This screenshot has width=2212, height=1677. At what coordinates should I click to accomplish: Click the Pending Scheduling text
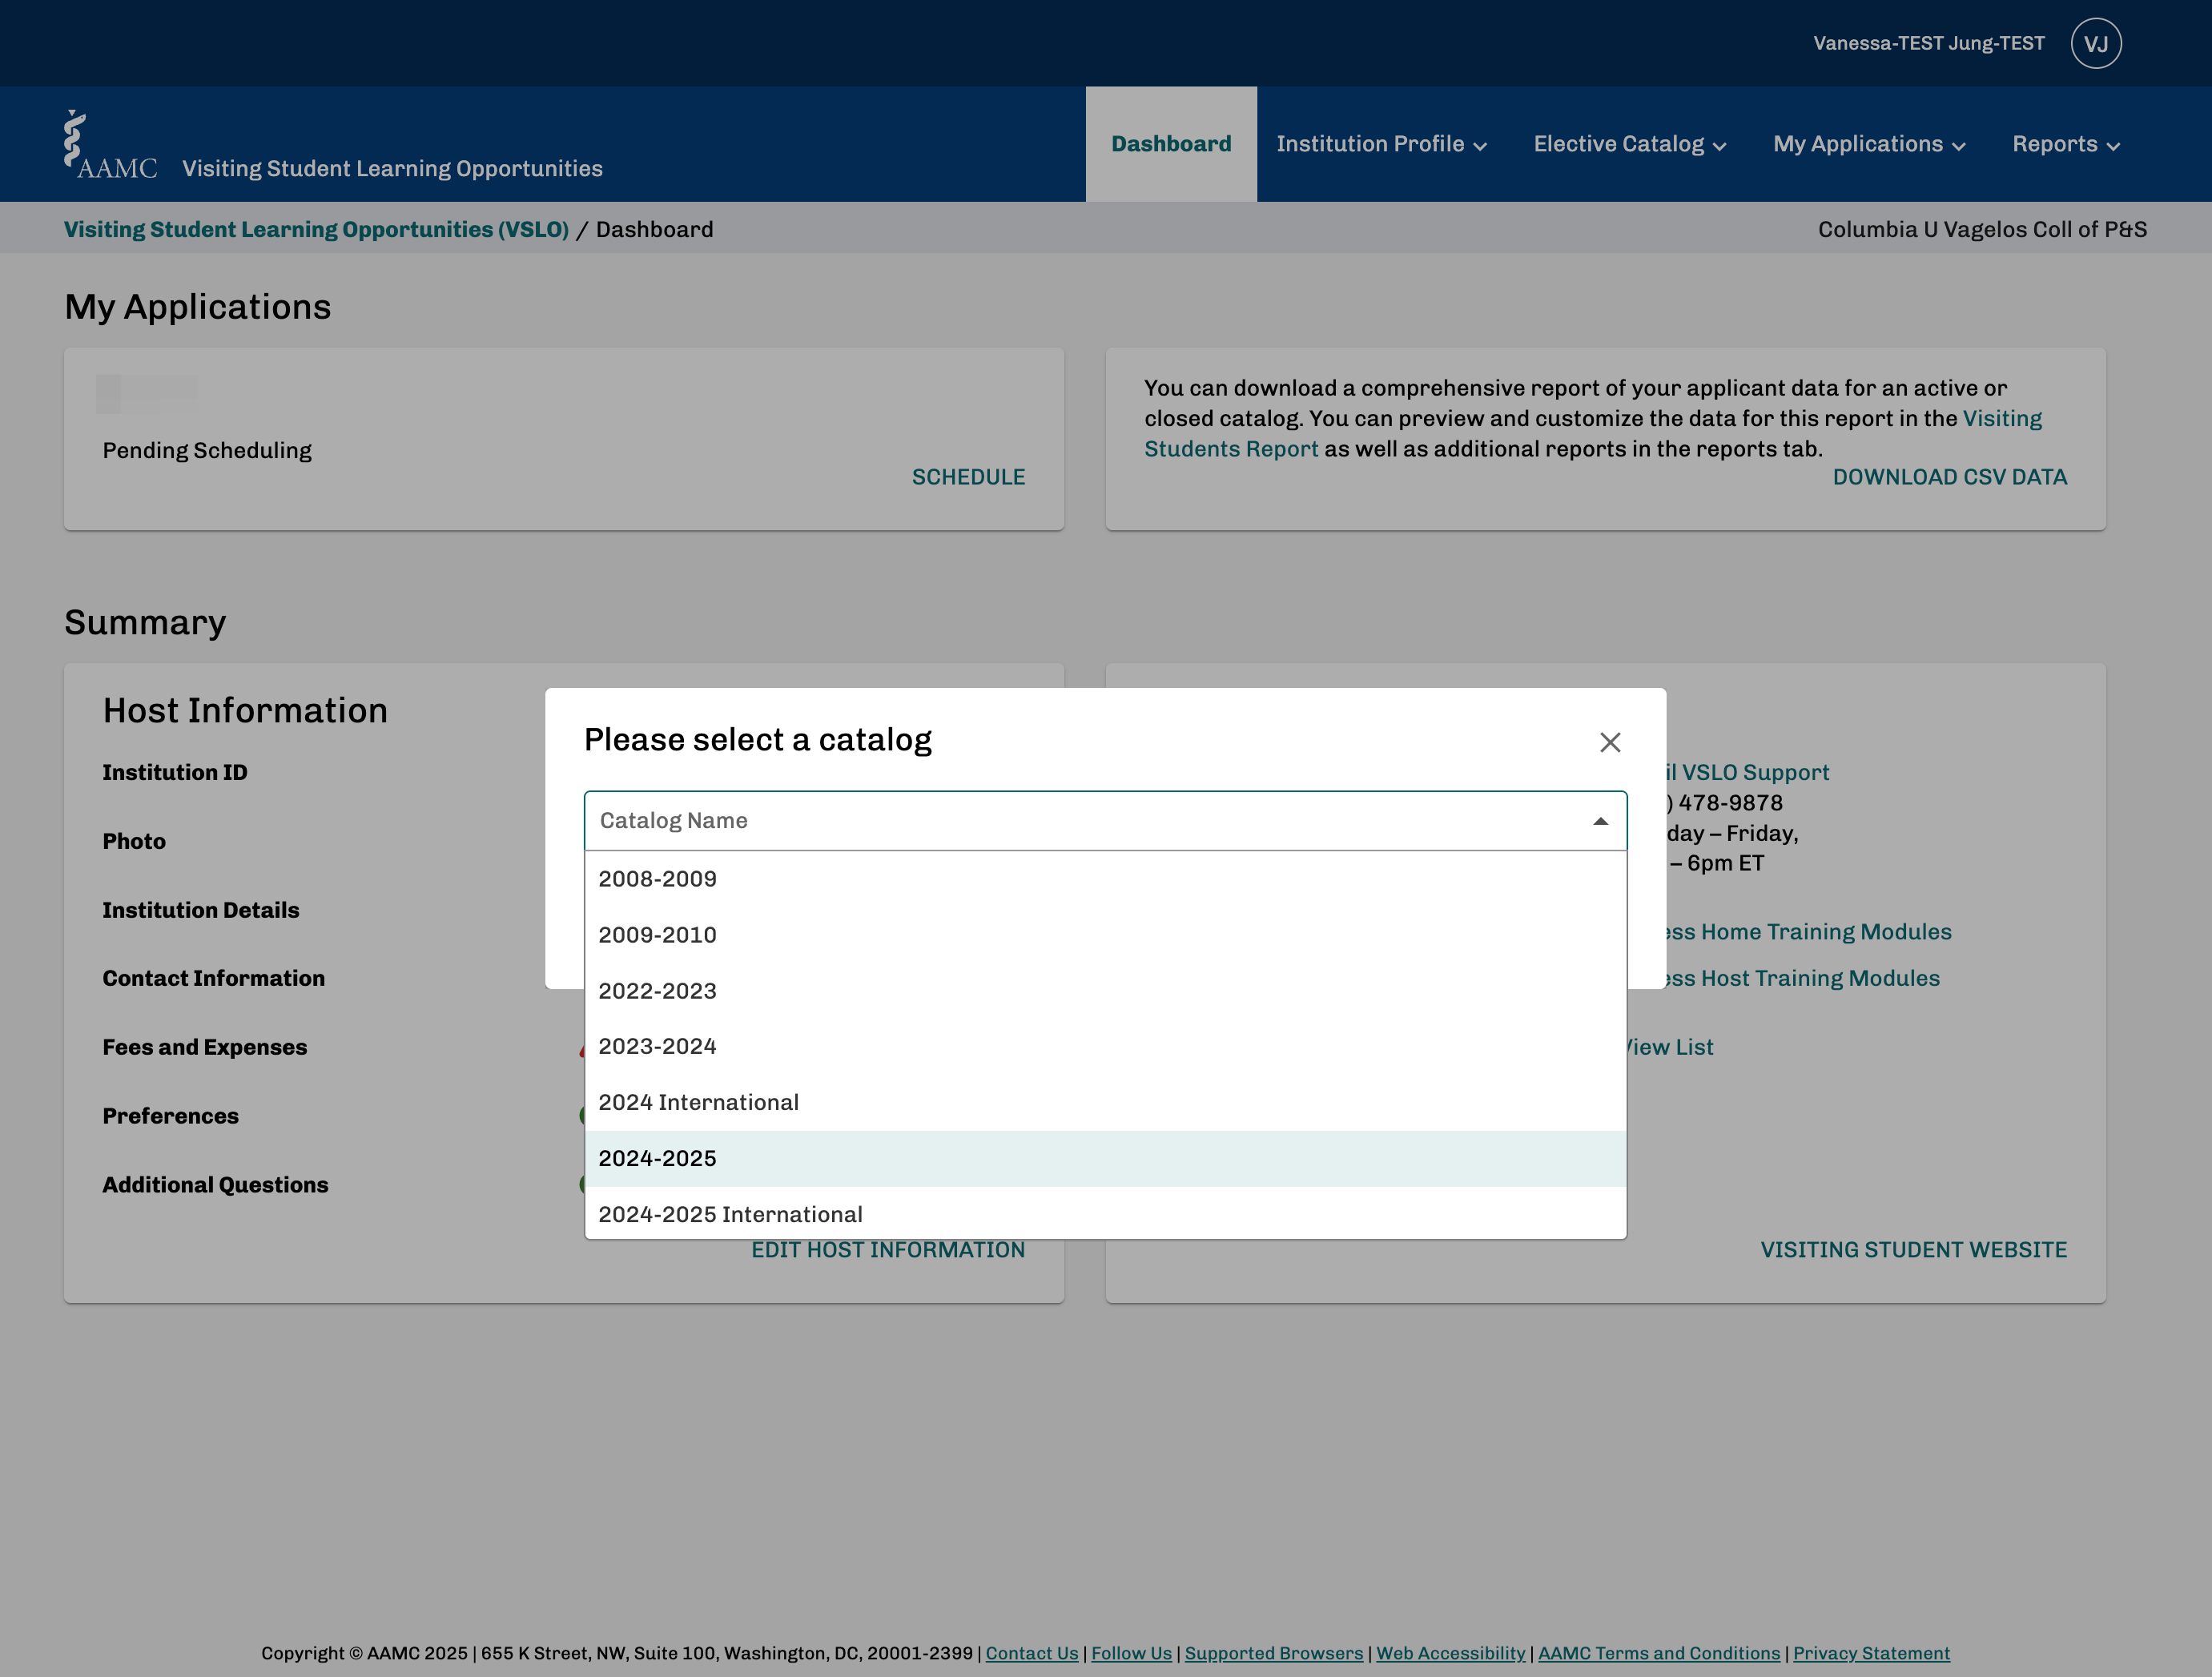click(x=207, y=450)
